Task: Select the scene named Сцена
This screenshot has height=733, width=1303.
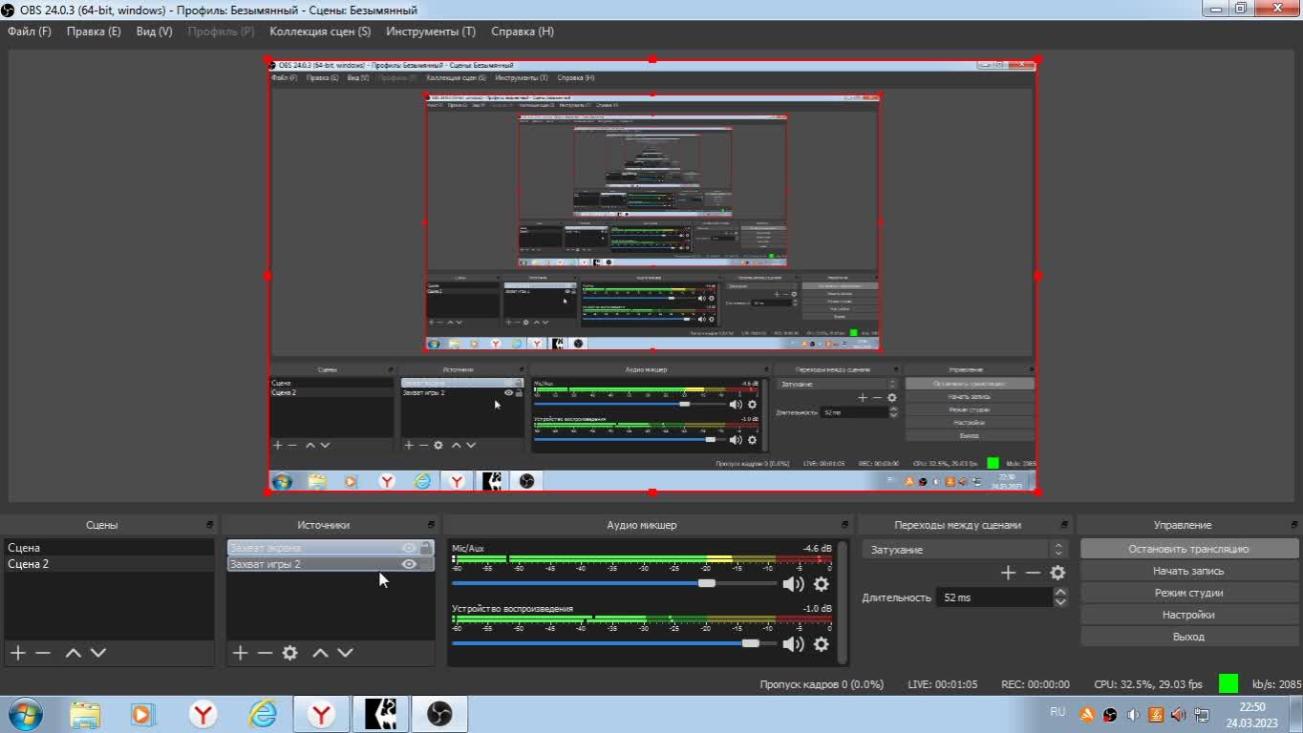Action: [x=109, y=548]
